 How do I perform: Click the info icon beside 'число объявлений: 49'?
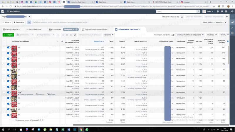click(43, 120)
